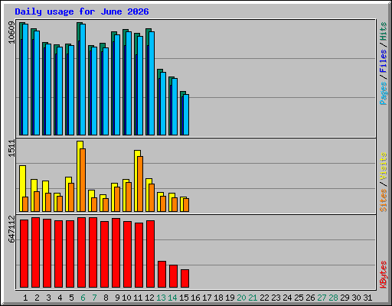
Task: Click the 'KBytes' legend label
Action: (x=384, y=275)
